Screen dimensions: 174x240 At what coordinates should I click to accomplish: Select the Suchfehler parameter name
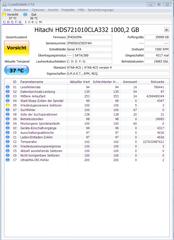(x=28, y=110)
